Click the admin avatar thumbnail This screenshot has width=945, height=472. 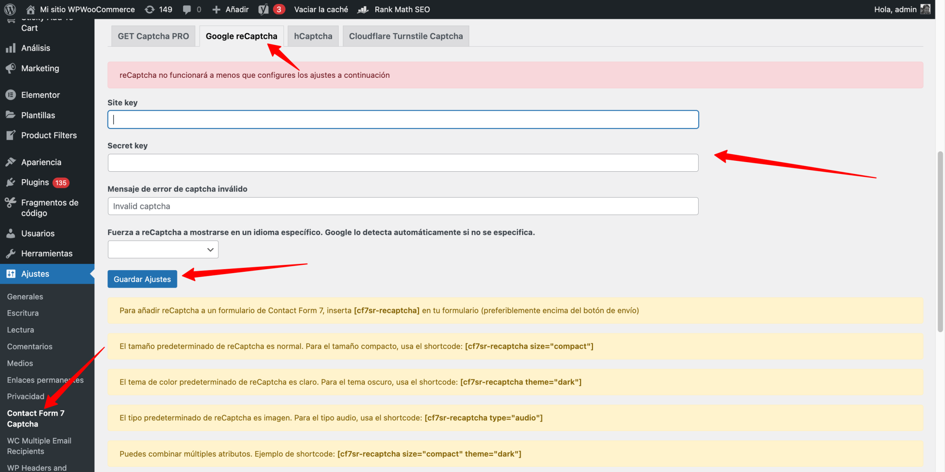925,9
